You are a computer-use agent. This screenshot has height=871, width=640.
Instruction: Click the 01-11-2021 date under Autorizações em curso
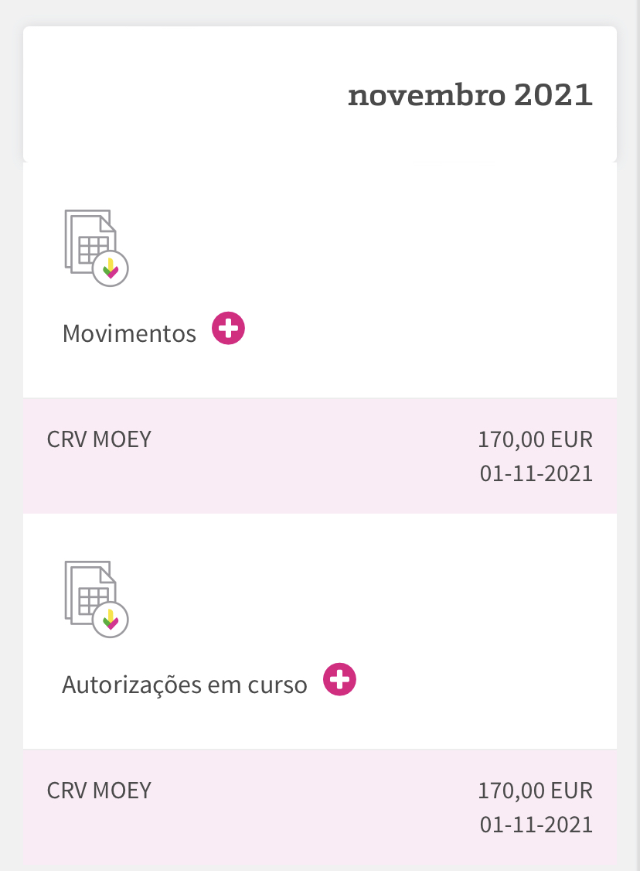coord(536,824)
